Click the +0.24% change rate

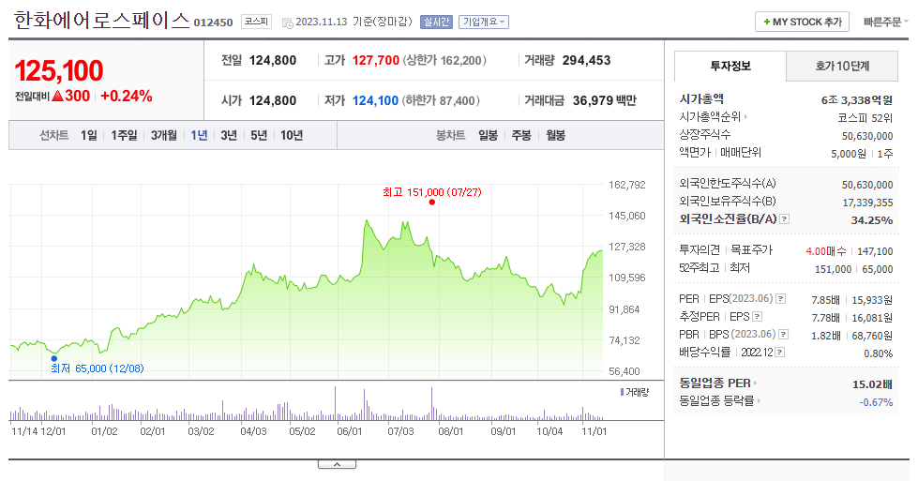(x=127, y=96)
